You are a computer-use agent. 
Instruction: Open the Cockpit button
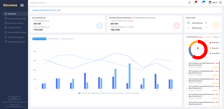pos(14,98)
